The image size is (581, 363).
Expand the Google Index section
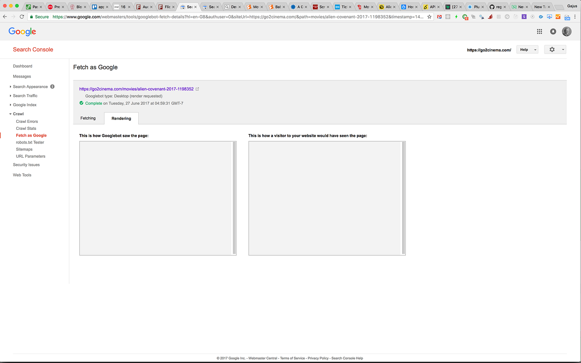point(24,105)
